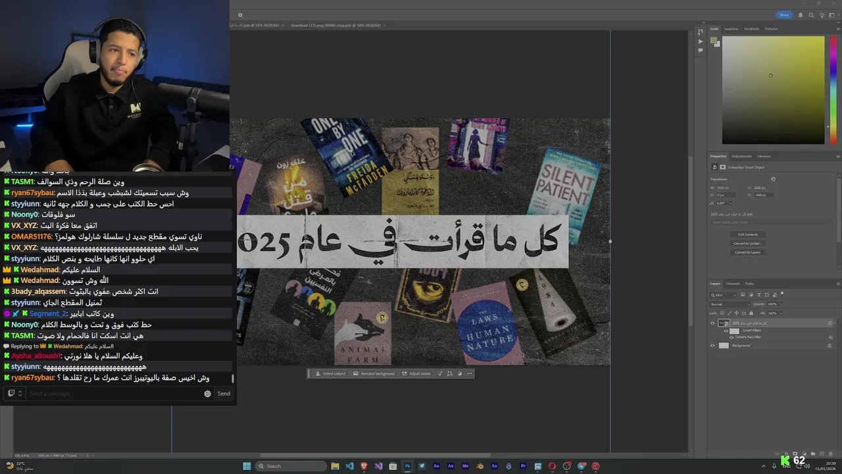Click the add layer mask icon
Viewport: 842px width, 474px height.
795,454
